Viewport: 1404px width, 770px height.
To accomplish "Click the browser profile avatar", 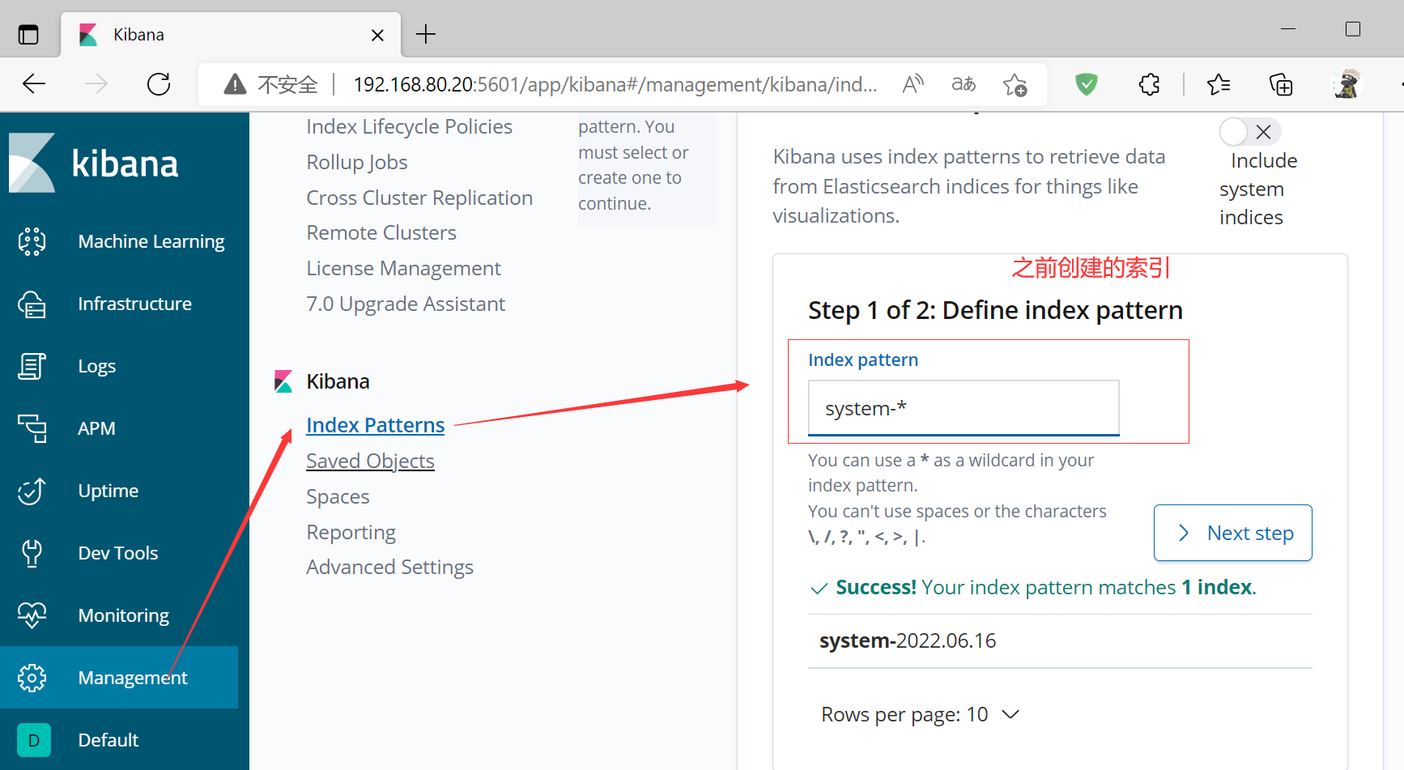I will 1347,83.
